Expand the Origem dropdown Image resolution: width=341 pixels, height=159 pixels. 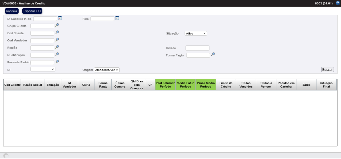[107, 70]
